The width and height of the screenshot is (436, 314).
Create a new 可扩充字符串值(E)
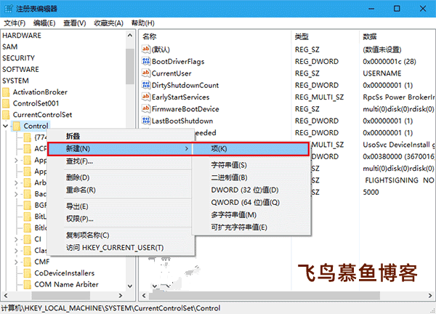[x=251, y=228]
